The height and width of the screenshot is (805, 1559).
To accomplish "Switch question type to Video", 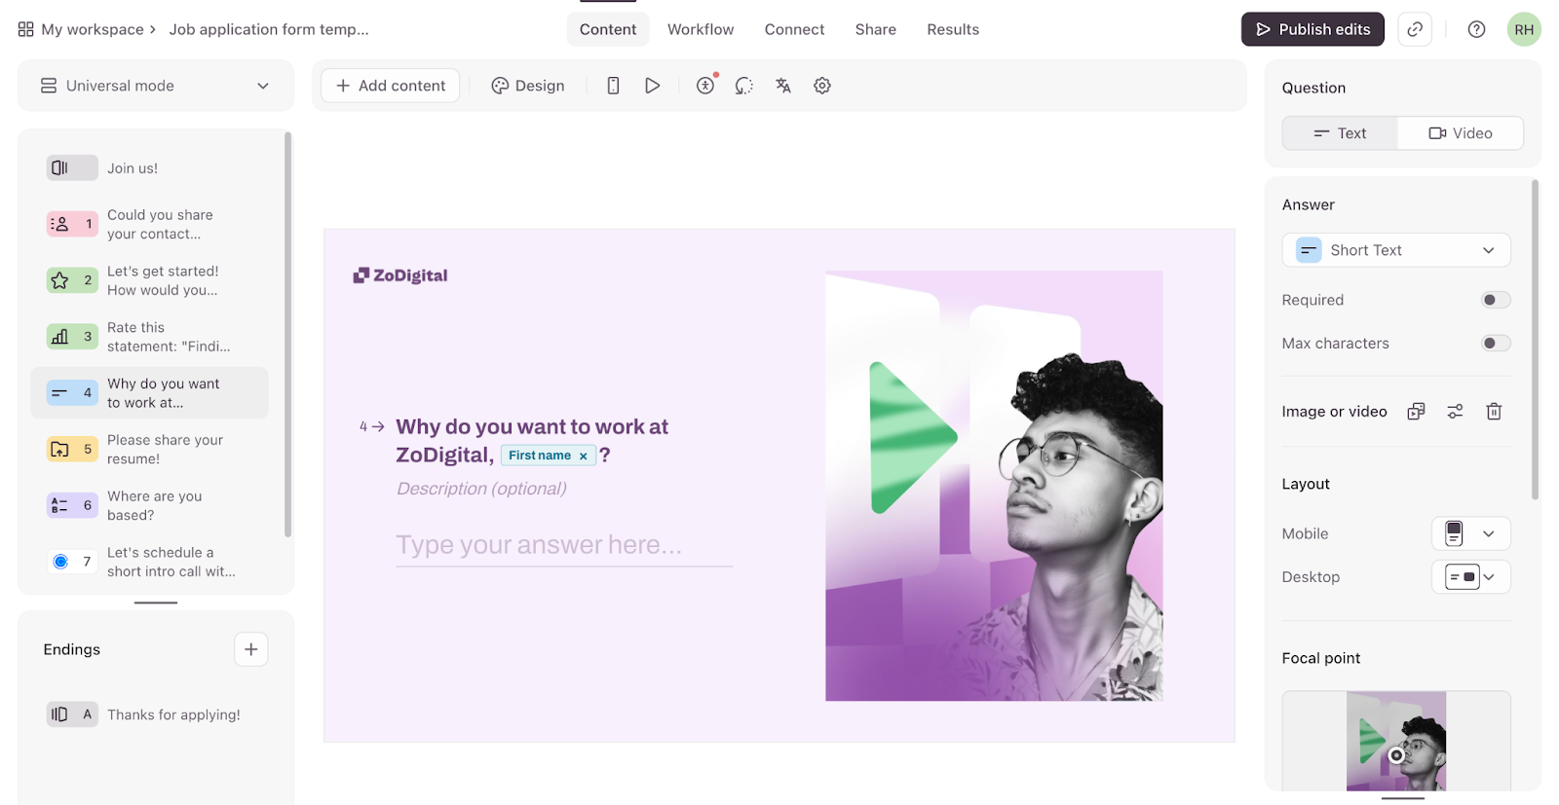I will (1461, 133).
